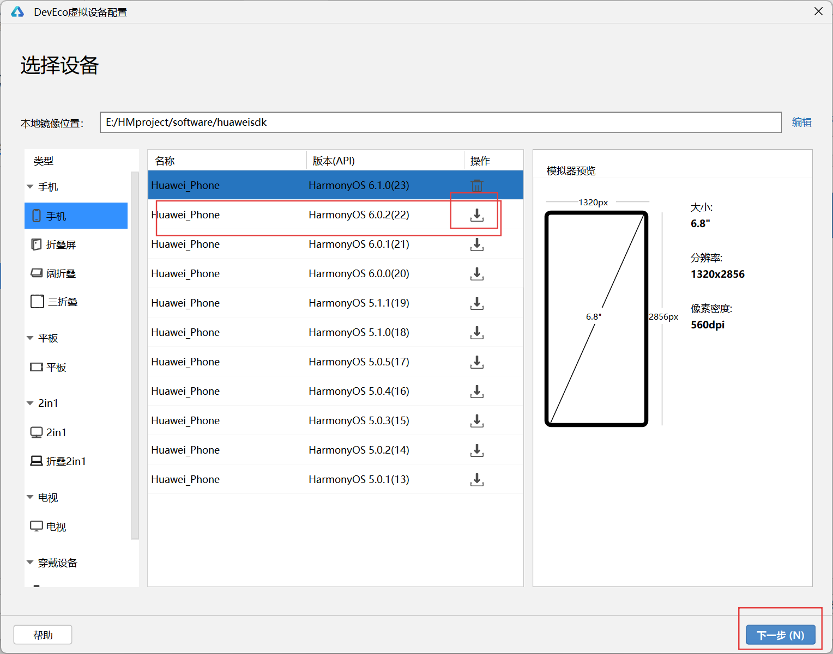Screen dimensions: 833x654
Task: Select row HarmonyOS 5.1.0(18)
Action: pyautogui.click(x=335, y=332)
